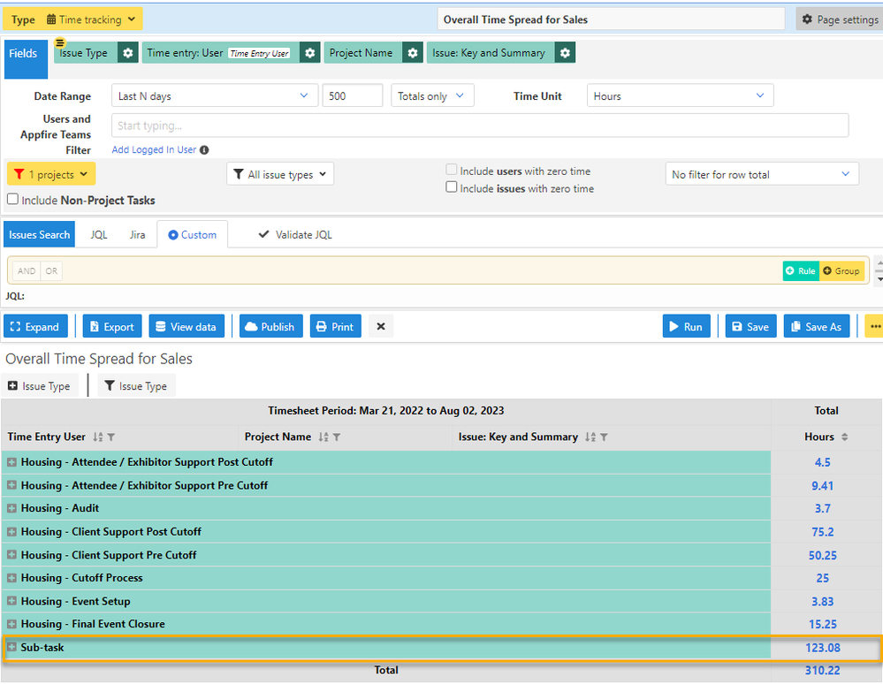Image resolution: width=883 pixels, height=684 pixels.
Task: Enable Include Non-Project Tasks checkbox
Action: click(x=12, y=200)
